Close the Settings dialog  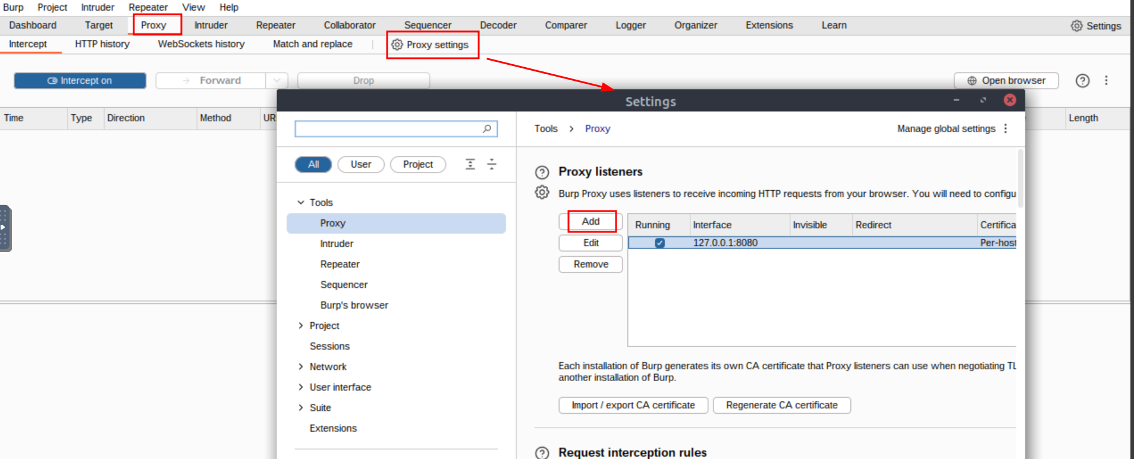tap(1010, 100)
